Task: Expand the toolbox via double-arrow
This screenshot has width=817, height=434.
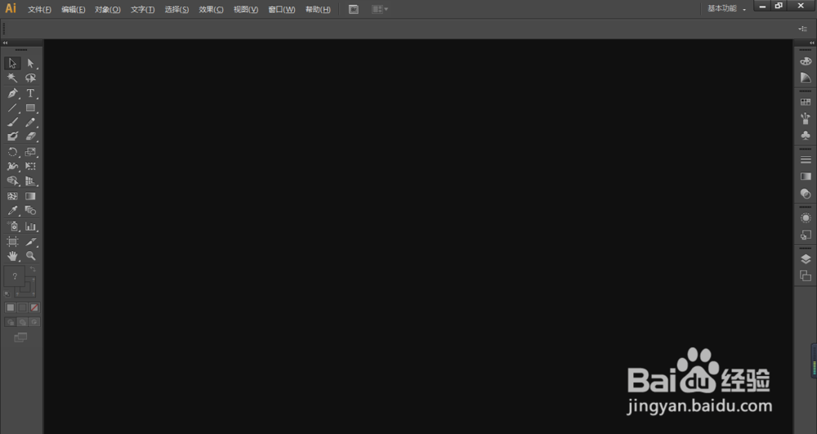Action: pyautogui.click(x=5, y=43)
